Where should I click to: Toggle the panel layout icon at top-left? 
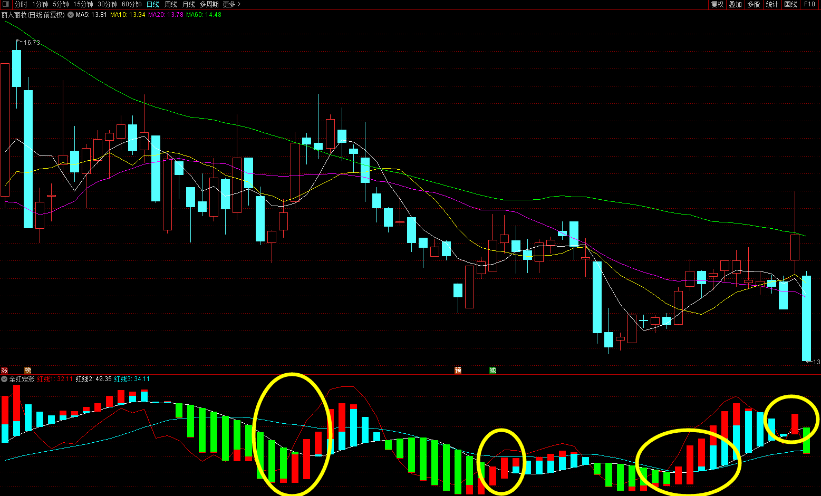[6, 4]
